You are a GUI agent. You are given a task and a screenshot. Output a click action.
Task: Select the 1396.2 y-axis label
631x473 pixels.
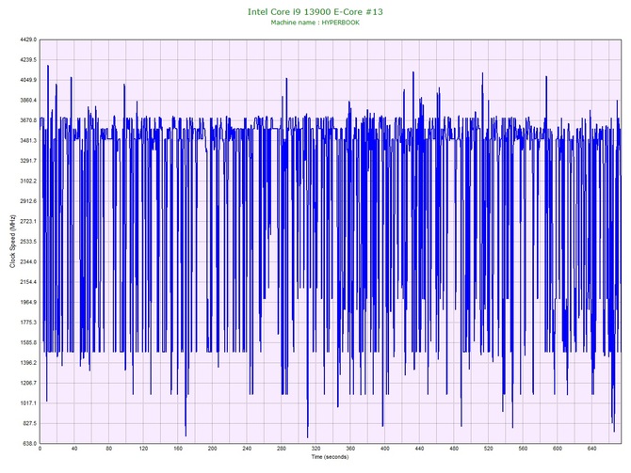tap(28, 362)
